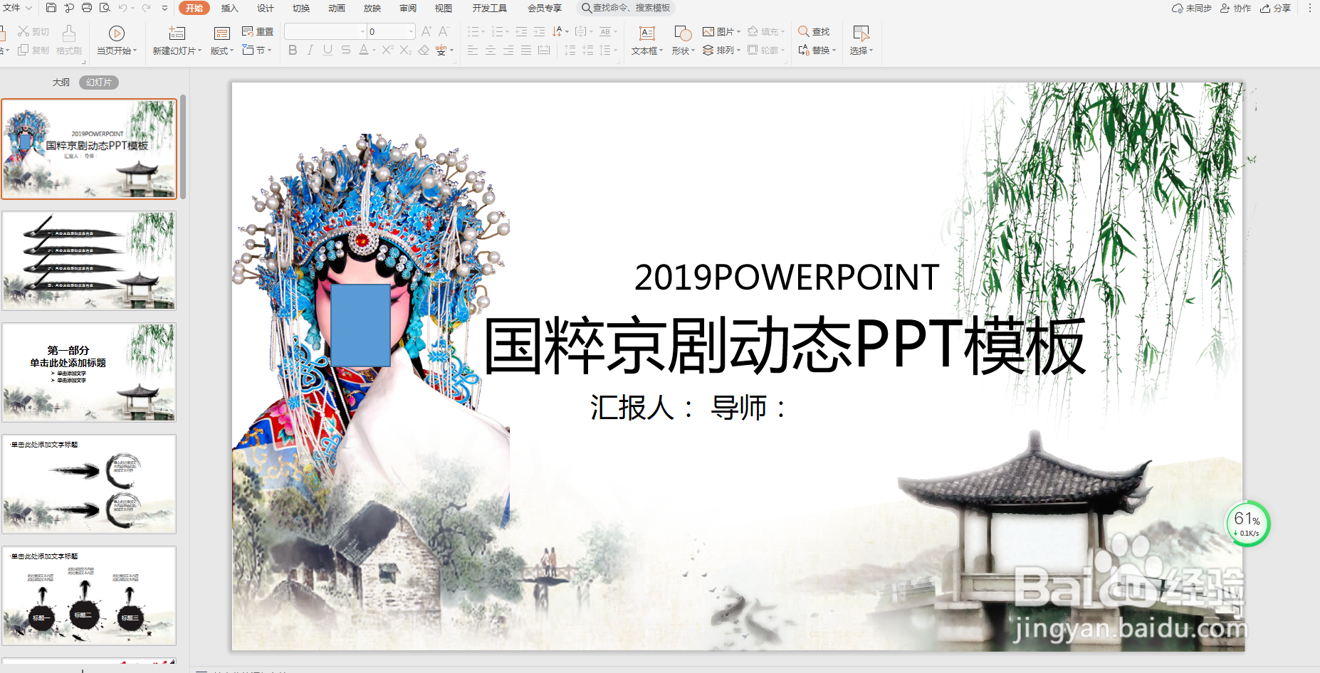The height and width of the screenshot is (673, 1320).
Task: Click the Clear Formatting eraser icon
Action: click(x=424, y=50)
